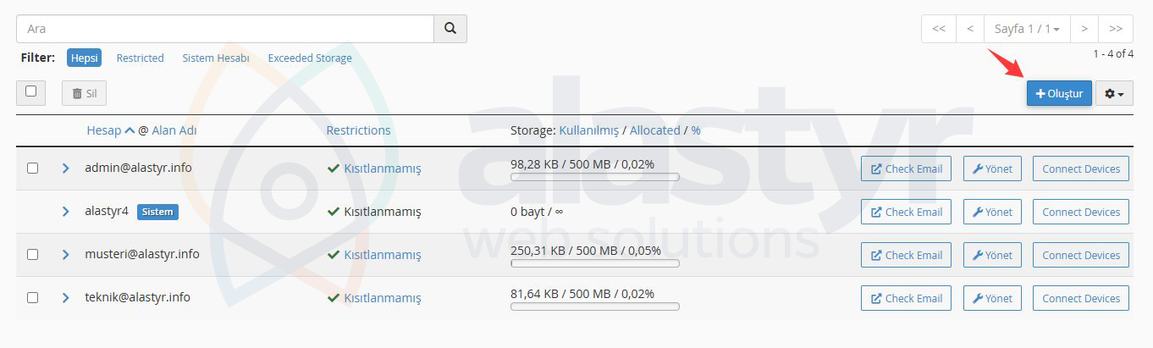Filter by Restricted accounts
Image resolution: width=1153 pixels, height=348 pixels.
[140, 58]
